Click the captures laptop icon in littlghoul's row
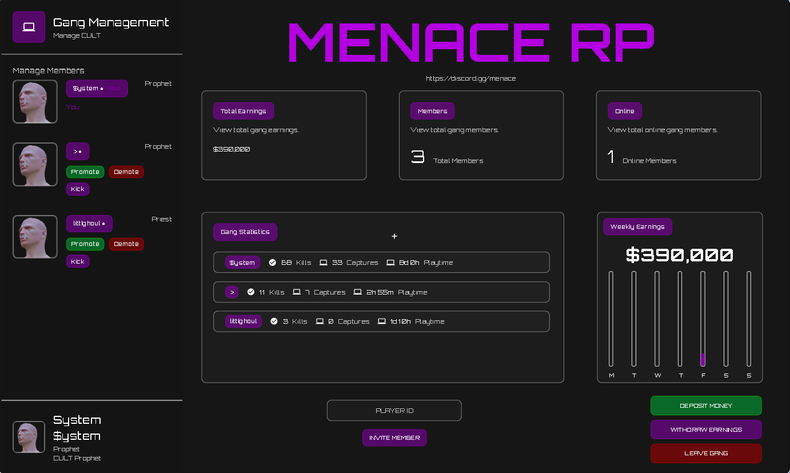Viewport: 790px width, 473px height. point(320,321)
